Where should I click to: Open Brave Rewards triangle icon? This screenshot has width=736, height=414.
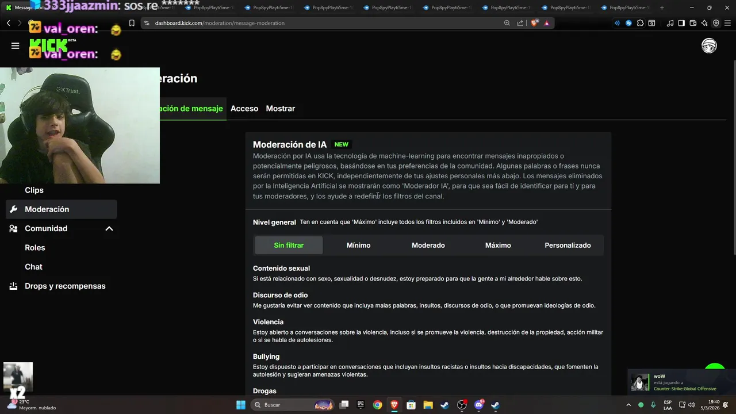click(547, 23)
